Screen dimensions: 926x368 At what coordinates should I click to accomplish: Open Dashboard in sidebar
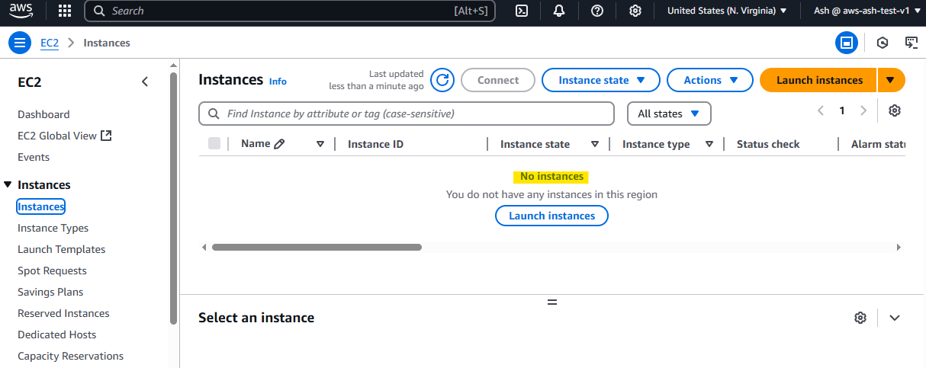tap(43, 114)
